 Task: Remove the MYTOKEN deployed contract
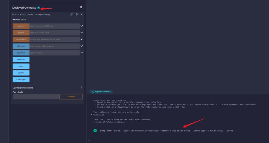click(x=82, y=15)
